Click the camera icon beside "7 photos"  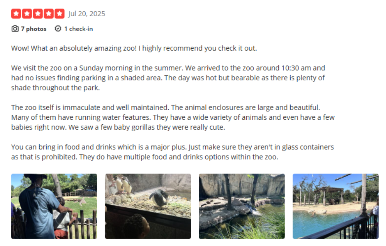coord(14,29)
